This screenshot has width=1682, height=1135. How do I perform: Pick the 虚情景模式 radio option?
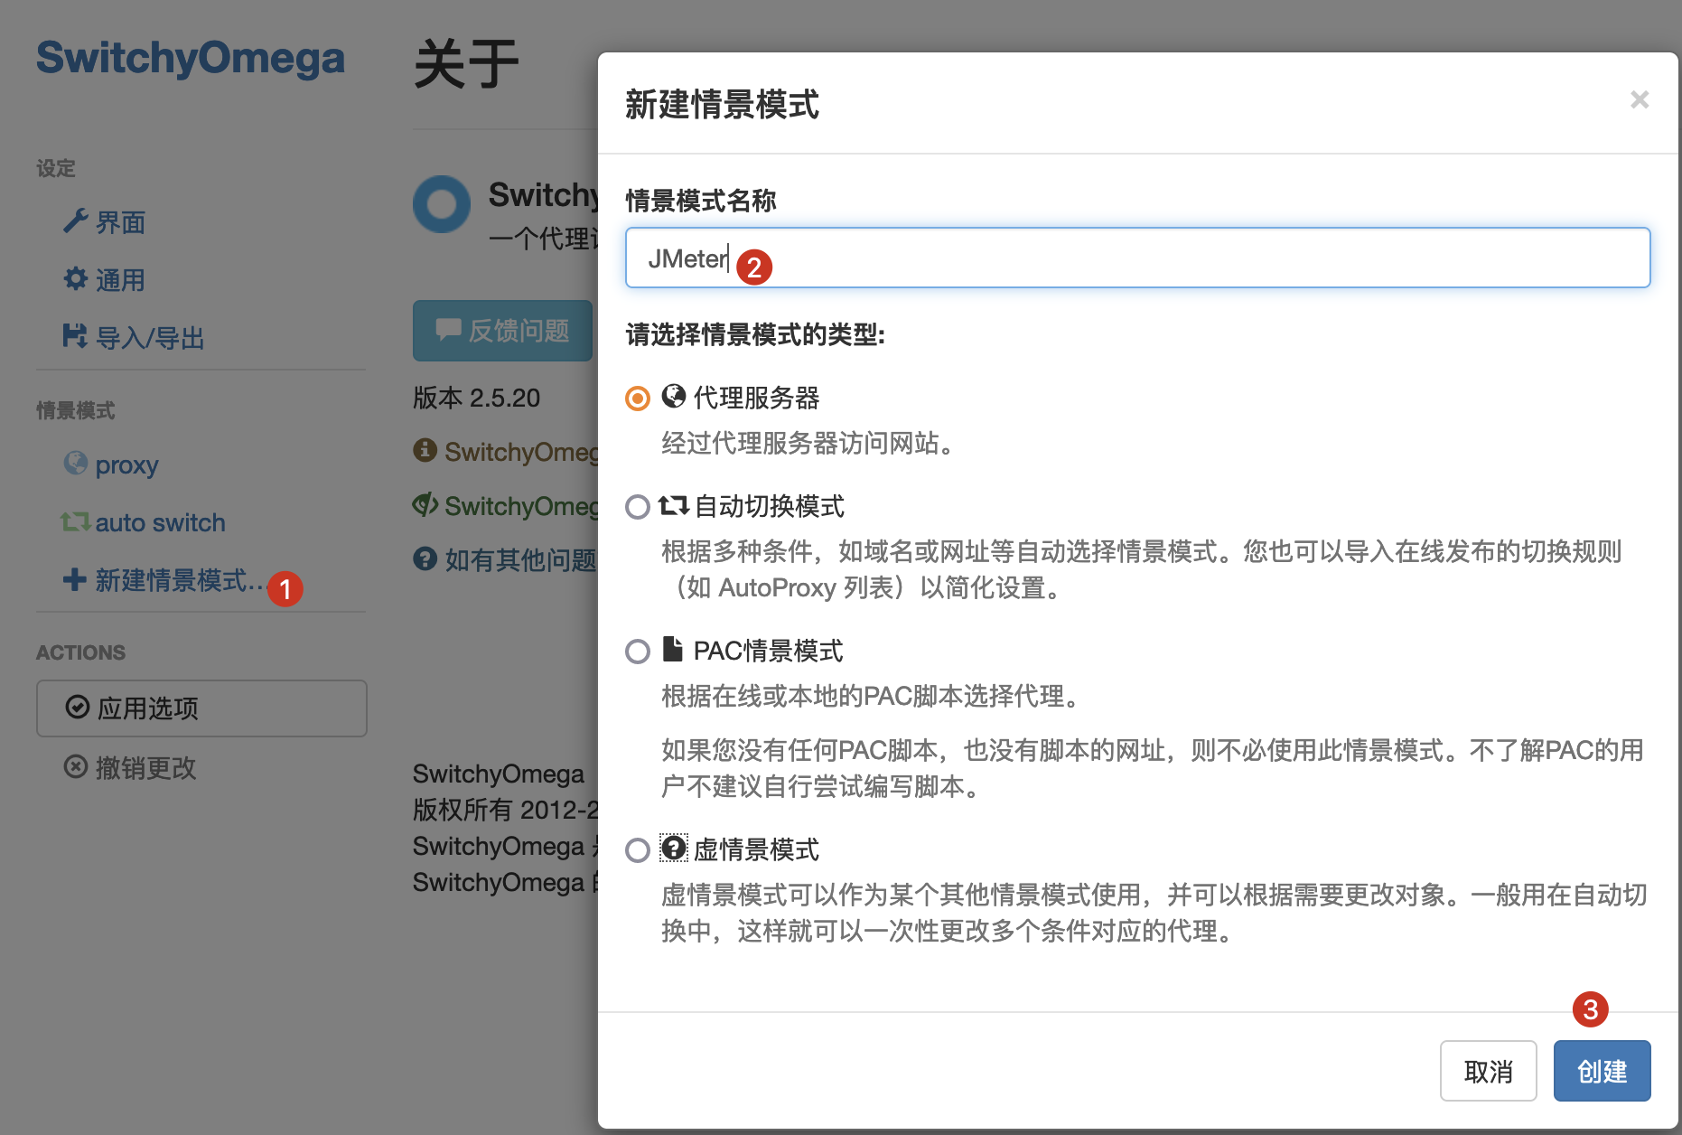click(638, 850)
